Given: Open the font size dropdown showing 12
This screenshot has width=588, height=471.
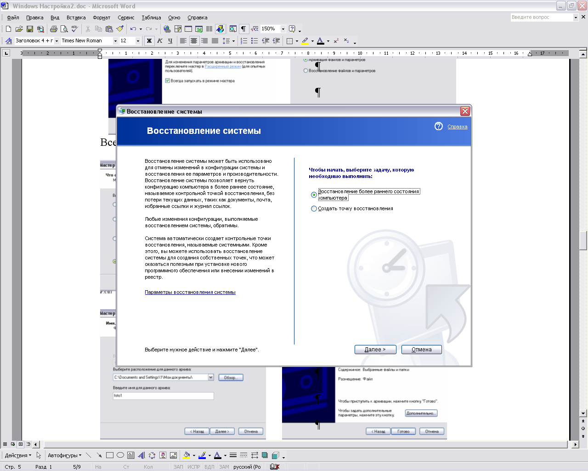Looking at the screenshot, I should [138, 41].
